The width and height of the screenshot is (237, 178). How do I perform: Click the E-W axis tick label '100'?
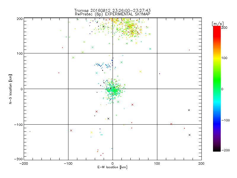[x=157, y=163]
